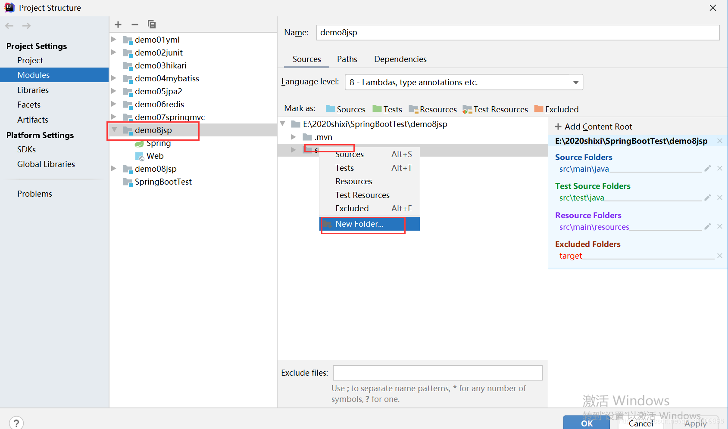Mark as Resources using the Resources icon

(414, 109)
